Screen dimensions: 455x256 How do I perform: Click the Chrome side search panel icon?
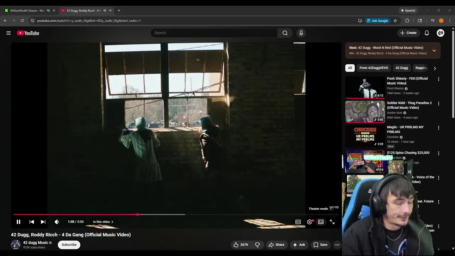click(x=420, y=21)
